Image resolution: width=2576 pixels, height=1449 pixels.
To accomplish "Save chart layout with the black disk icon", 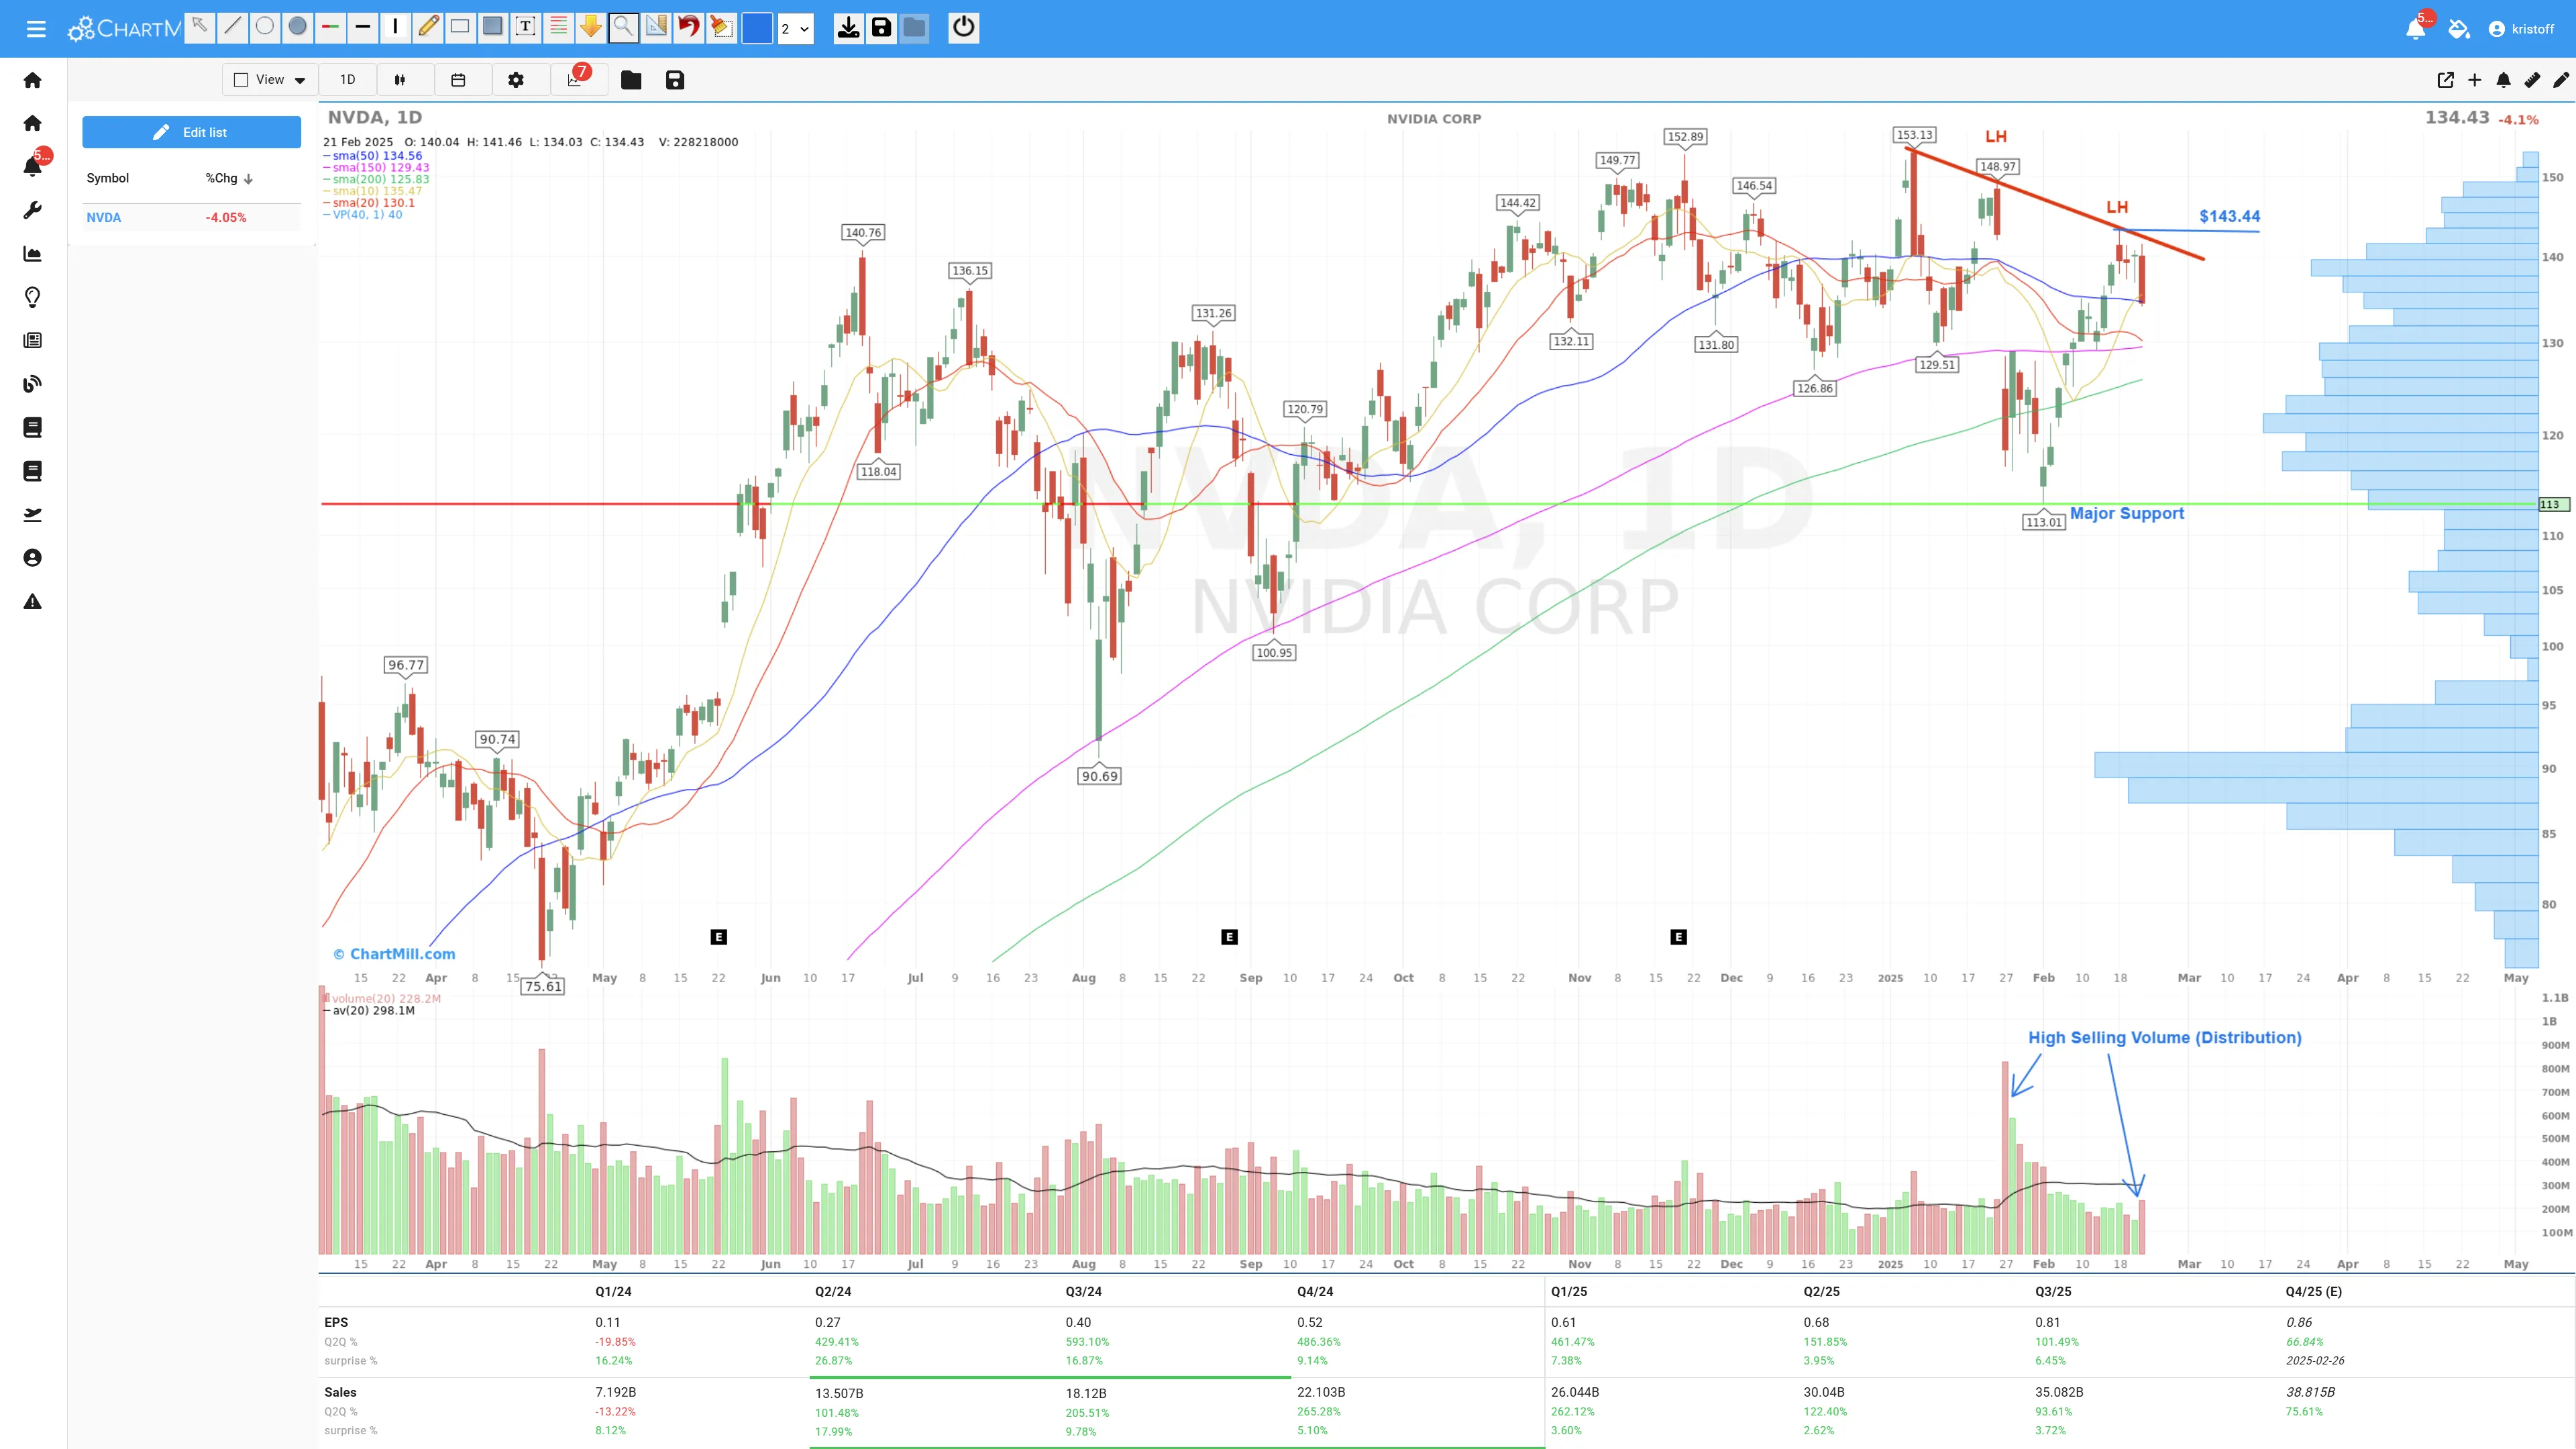I will (675, 80).
